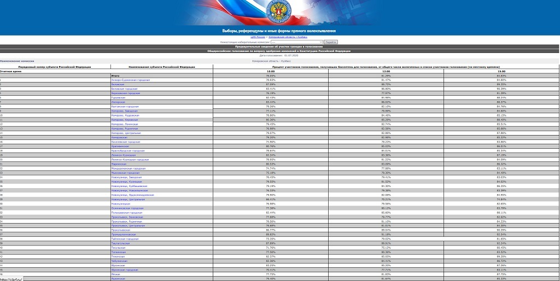Open the Таштагольская commission link

(120, 243)
